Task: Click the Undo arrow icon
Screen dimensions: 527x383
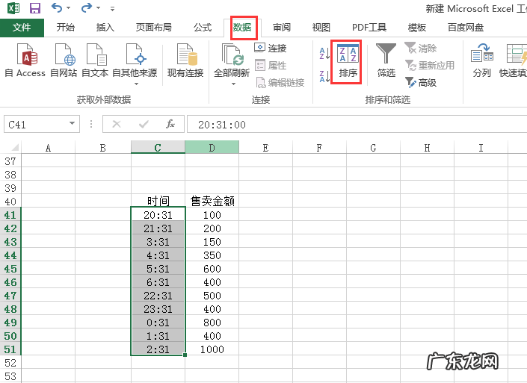Action: (x=58, y=8)
